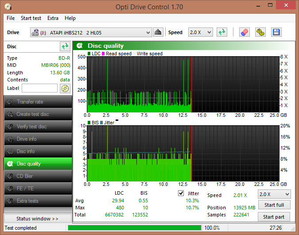Image resolution: width=299 pixels, height=235 pixels.
Task: Click the Speed 2.01 X value
Action: (240, 195)
